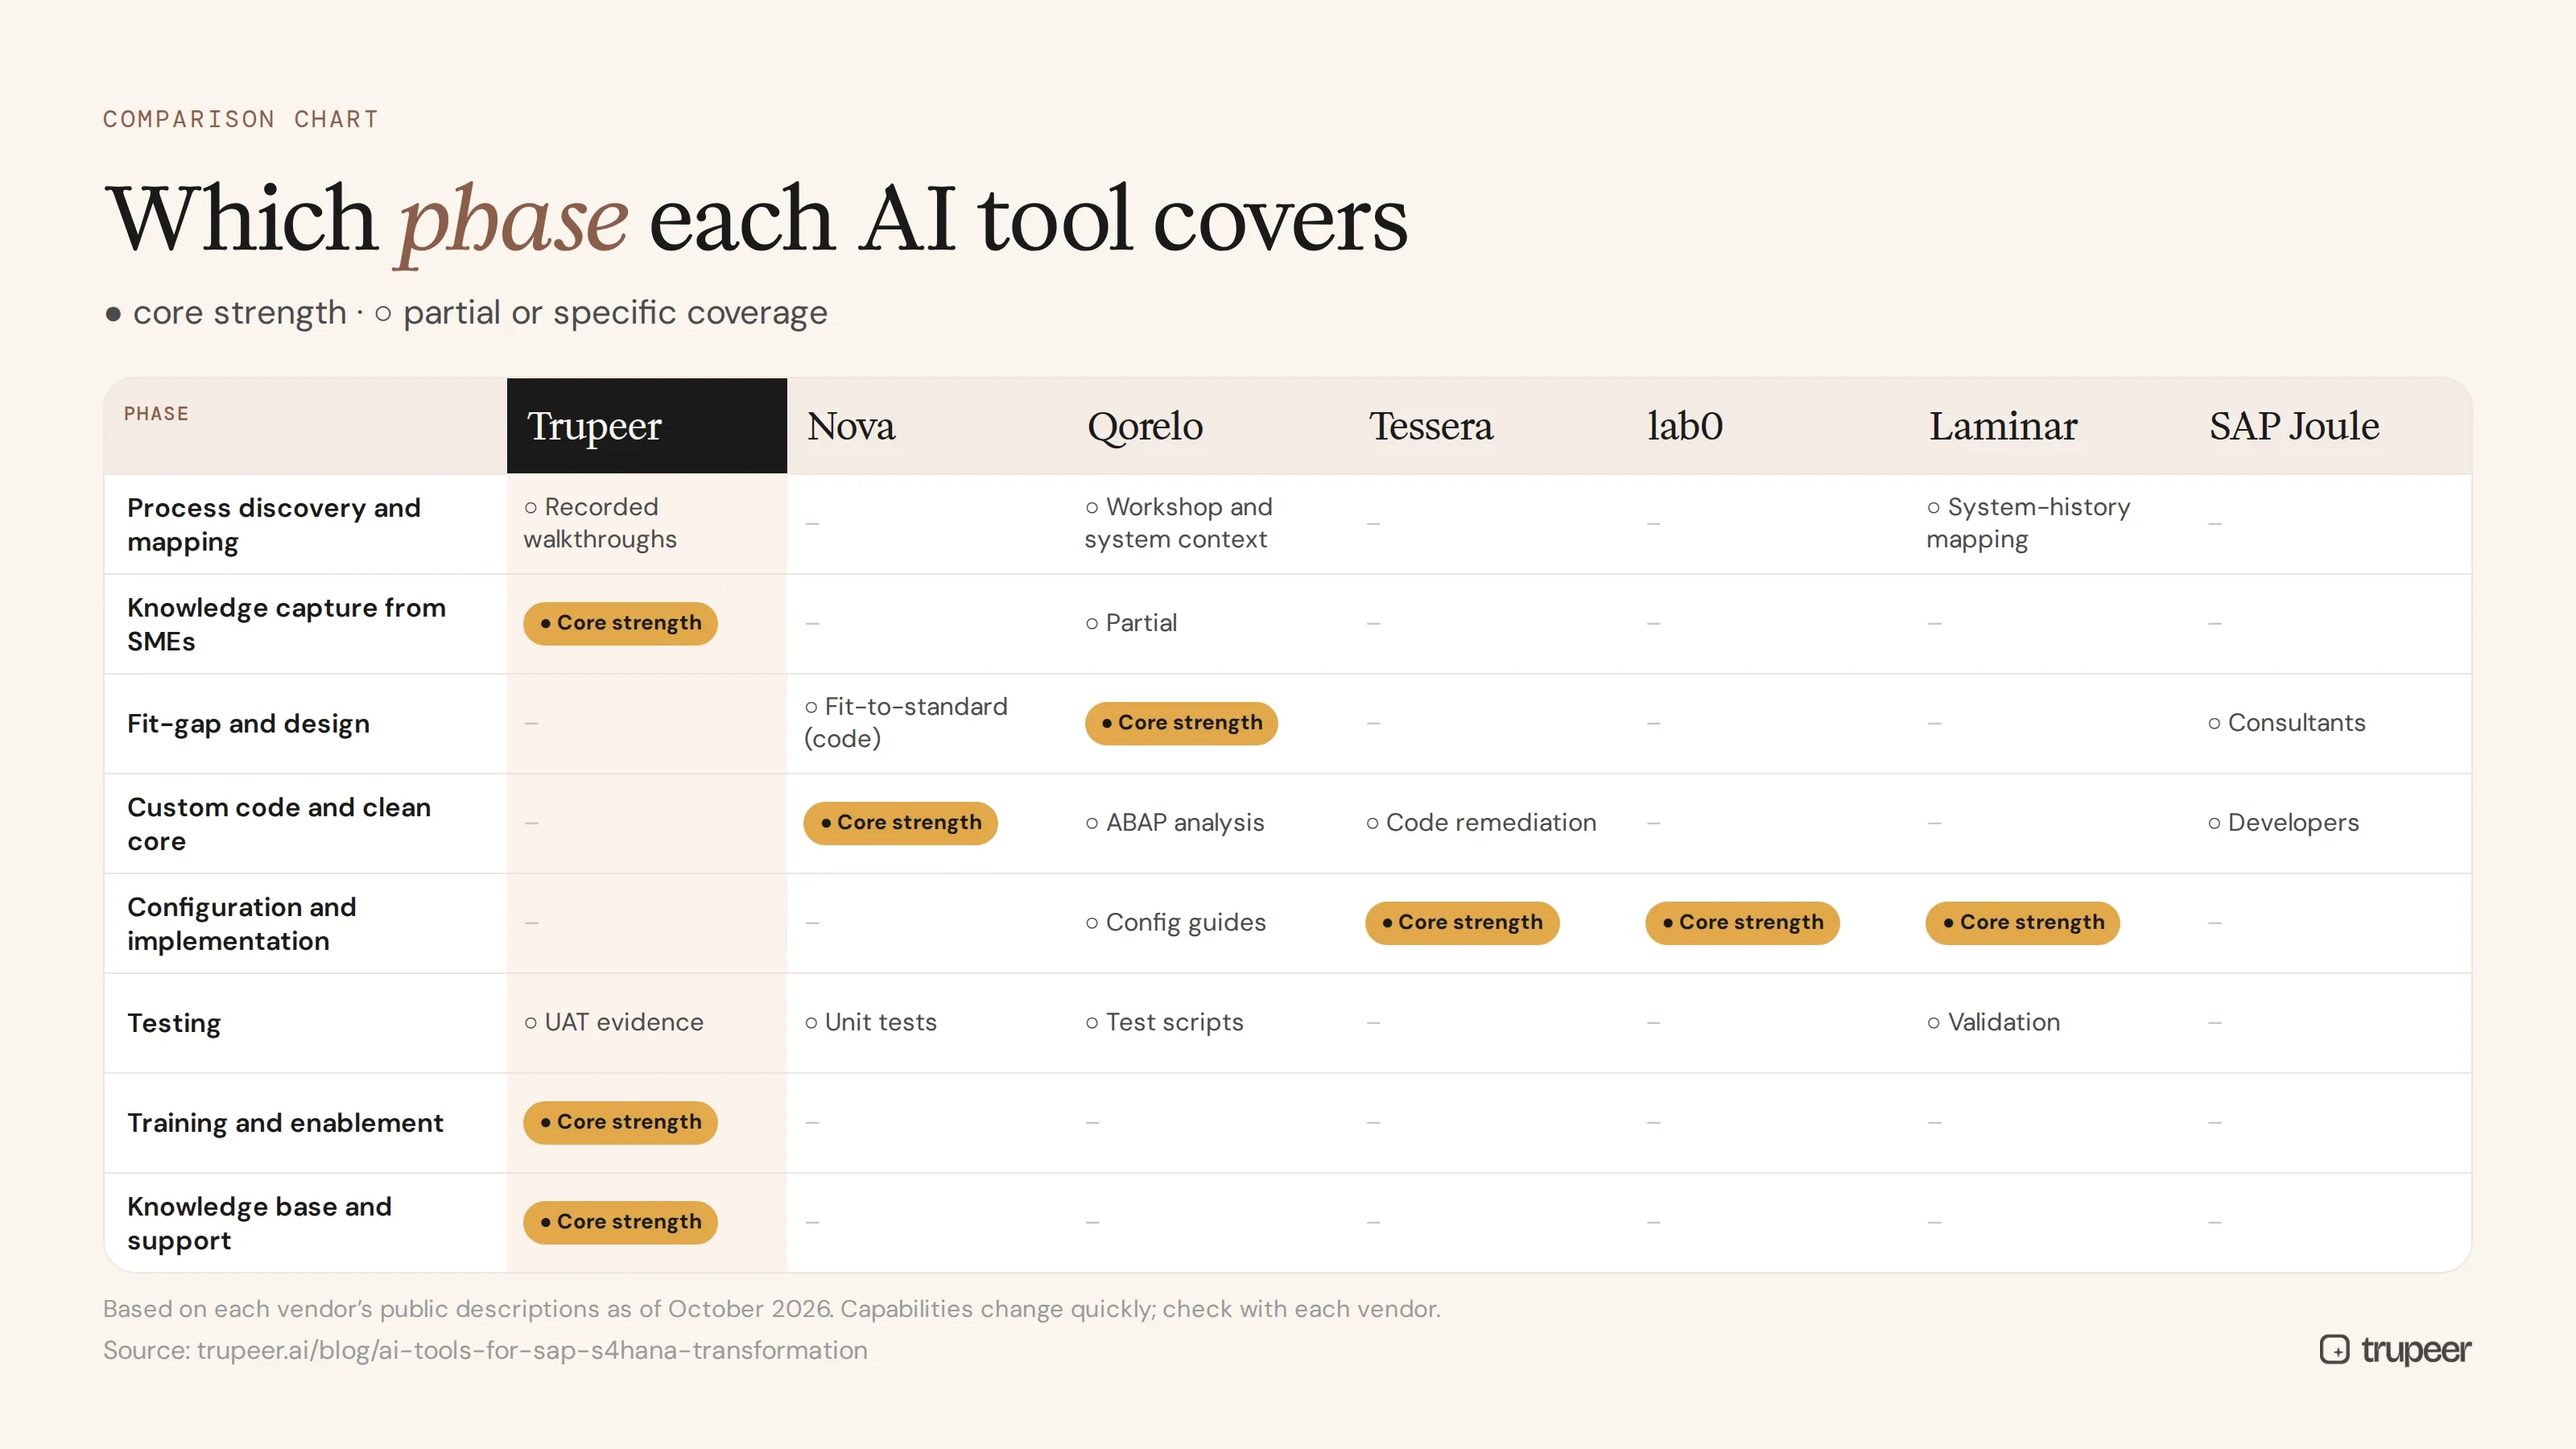Click 'Configuration and implementation' row label
The image size is (2576, 1449).
point(242,923)
